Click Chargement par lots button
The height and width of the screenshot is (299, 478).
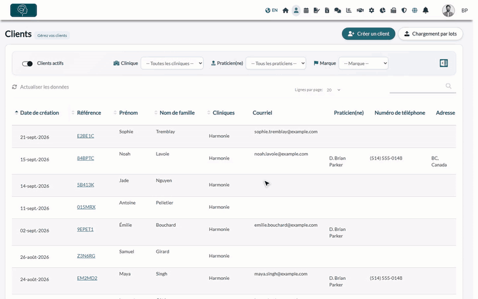pos(430,34)
